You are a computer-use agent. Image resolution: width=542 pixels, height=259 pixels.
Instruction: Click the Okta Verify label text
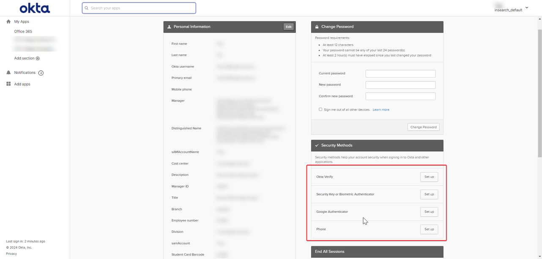click(x=325, y=177)
